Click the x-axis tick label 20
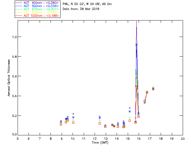This screenshot has width=188, height=150. pyautogui.click(x=183, y=139)
